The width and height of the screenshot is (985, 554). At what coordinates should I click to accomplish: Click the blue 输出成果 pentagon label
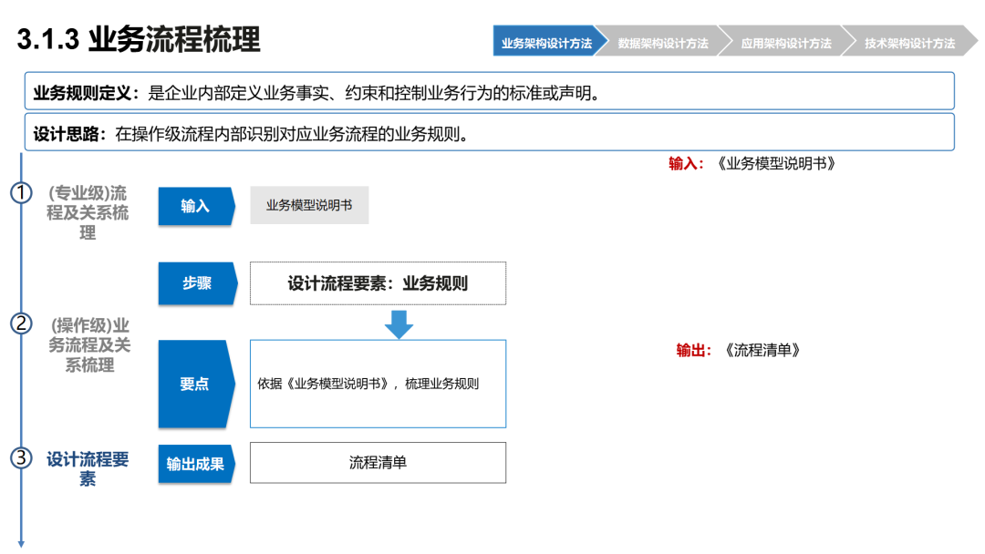[196, 464]
